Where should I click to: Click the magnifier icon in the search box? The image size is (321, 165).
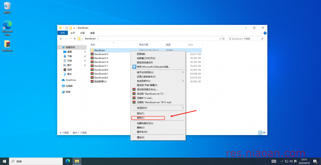click(262, 39)
